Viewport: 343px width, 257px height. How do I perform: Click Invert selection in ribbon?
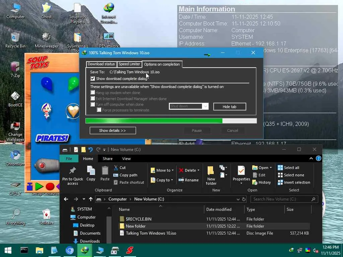[294, 182]
